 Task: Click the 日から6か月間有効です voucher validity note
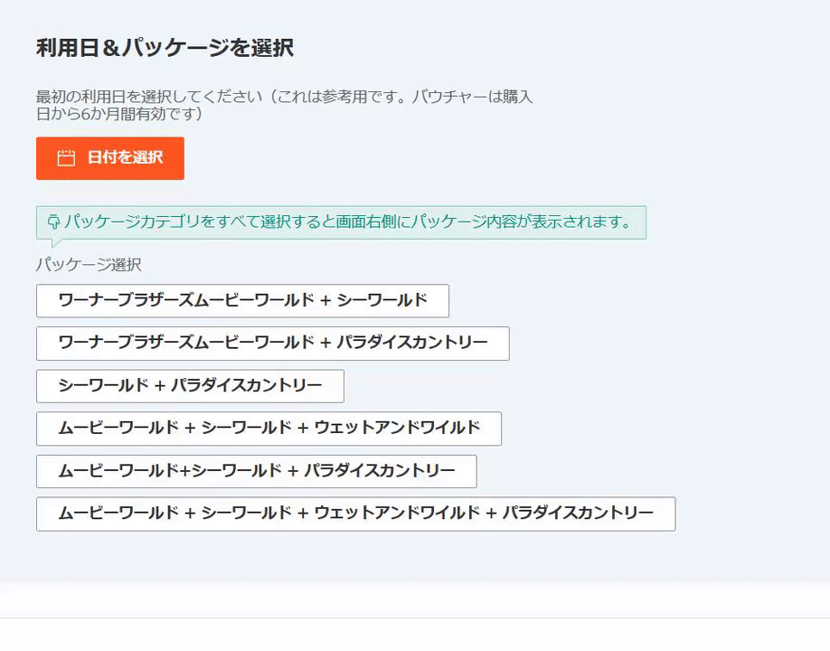(x=118, y=114)
